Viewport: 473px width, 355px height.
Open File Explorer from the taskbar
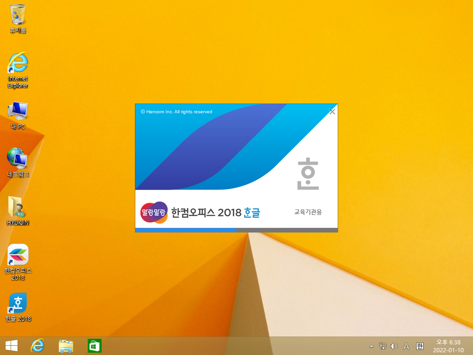[66, 346]
